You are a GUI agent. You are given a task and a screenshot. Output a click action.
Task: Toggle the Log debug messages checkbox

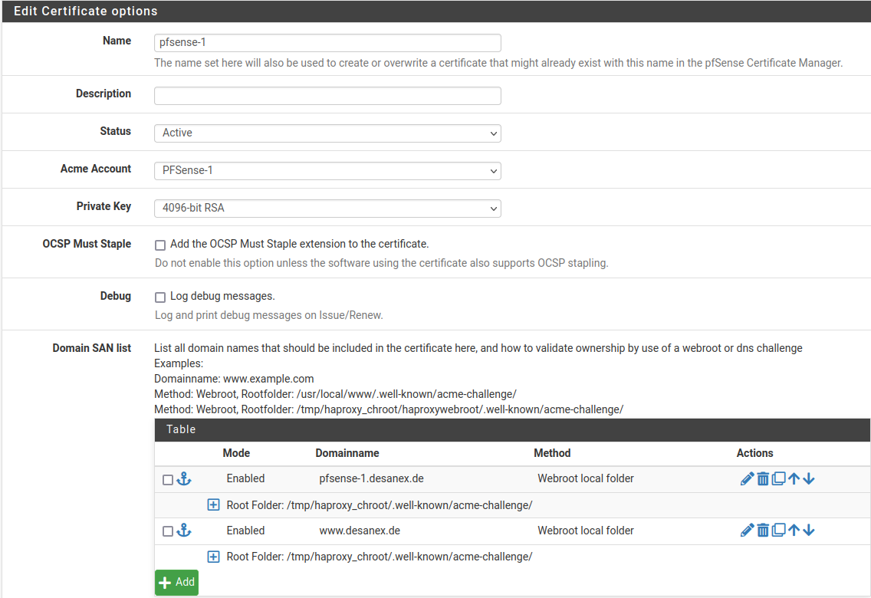tap(160, 297)
